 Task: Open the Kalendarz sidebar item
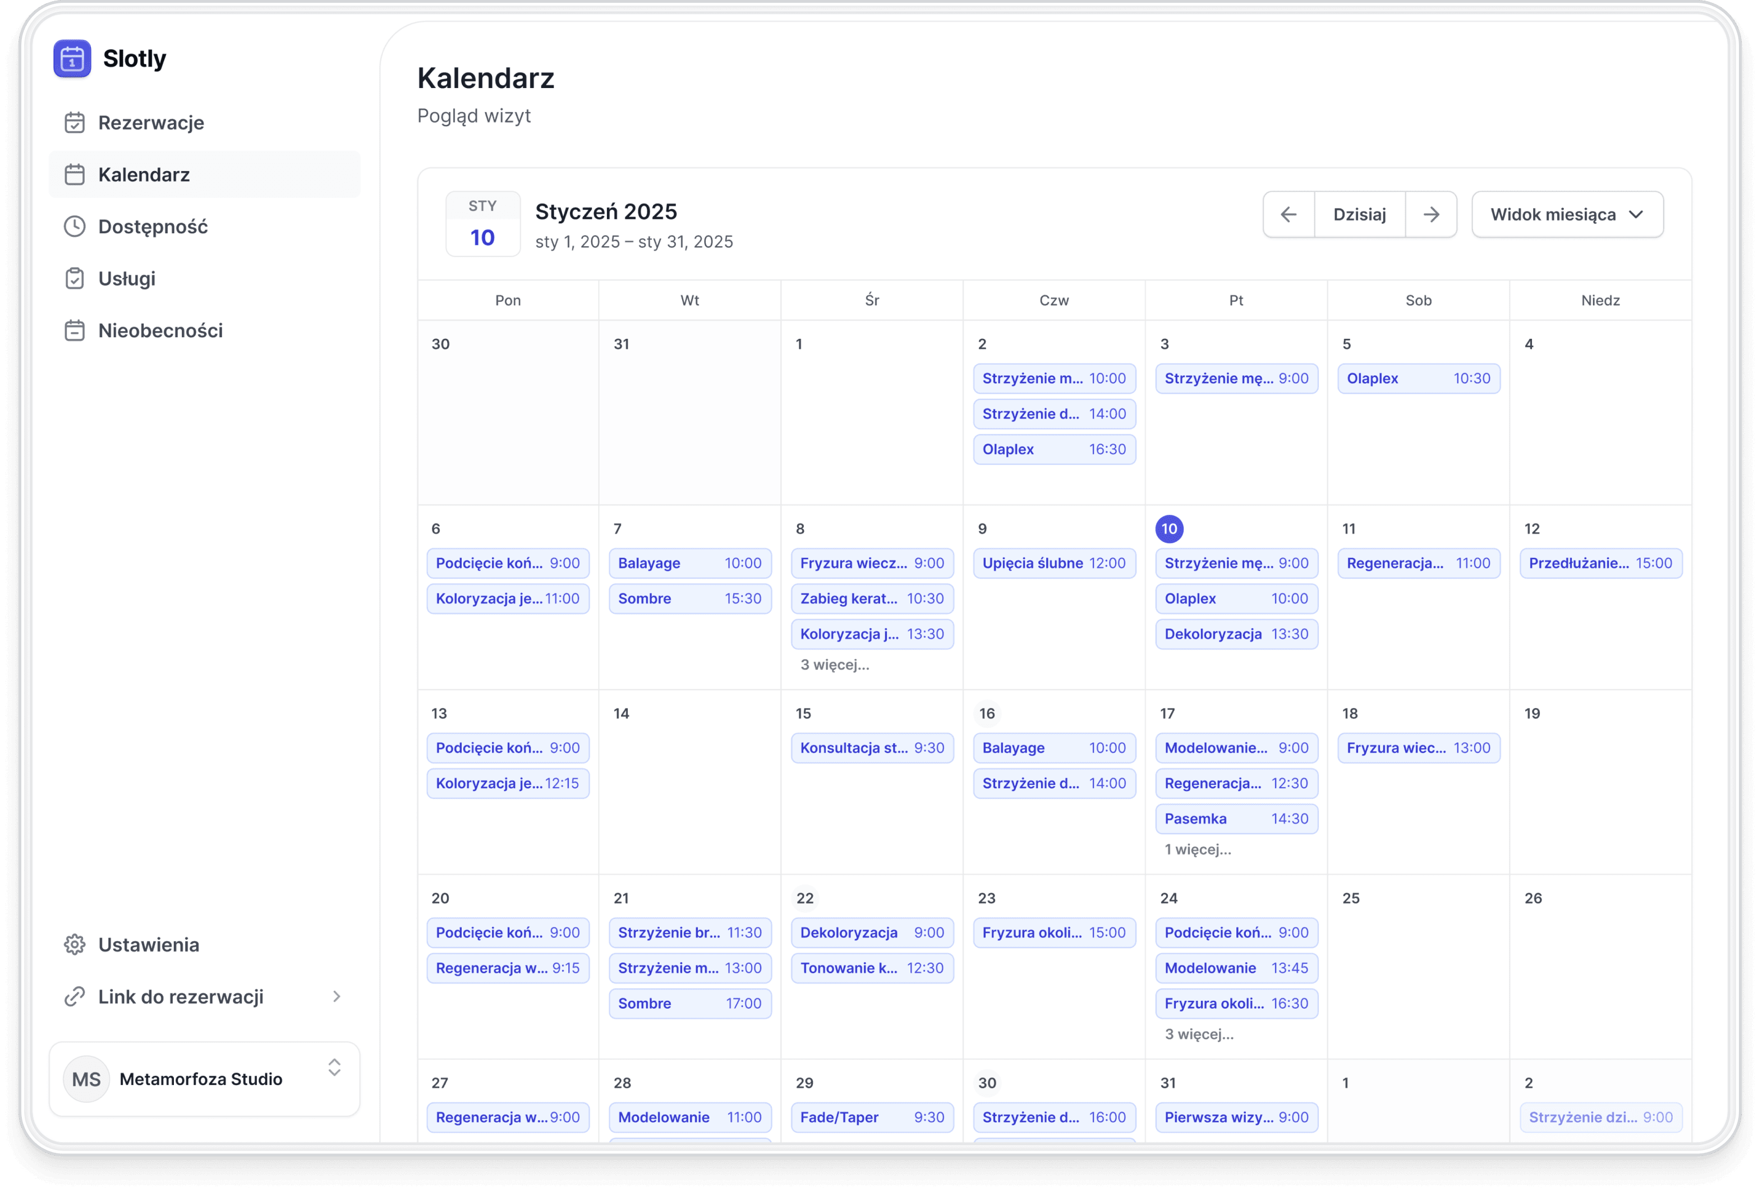pos(144,175)
